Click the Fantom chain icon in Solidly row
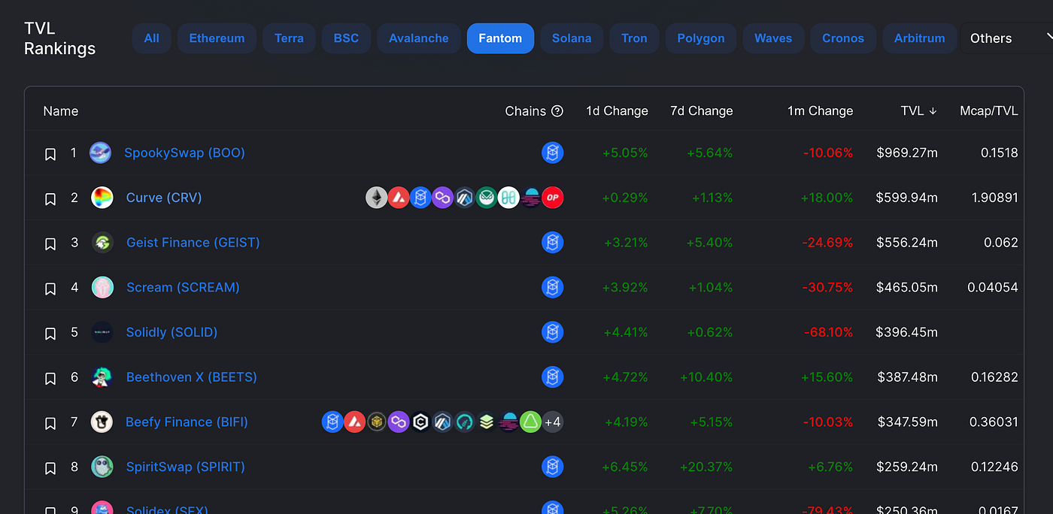This screenshot has height=514, width=1053. pos(553,332)
